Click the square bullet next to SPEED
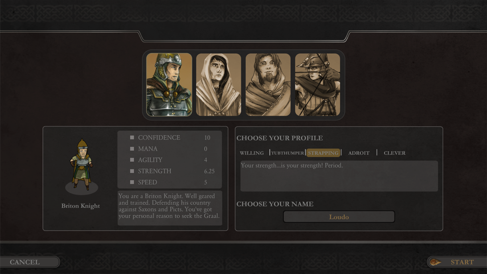The image size is (487, 274). (x=132, y=182)
